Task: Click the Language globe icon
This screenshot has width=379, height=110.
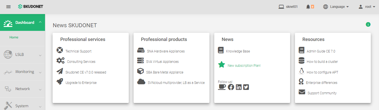Action: click(326, 7)
